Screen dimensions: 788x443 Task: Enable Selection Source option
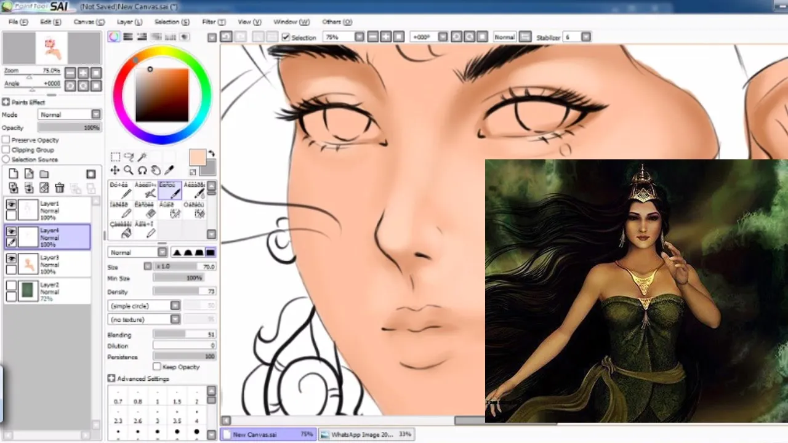pos(6,160)
